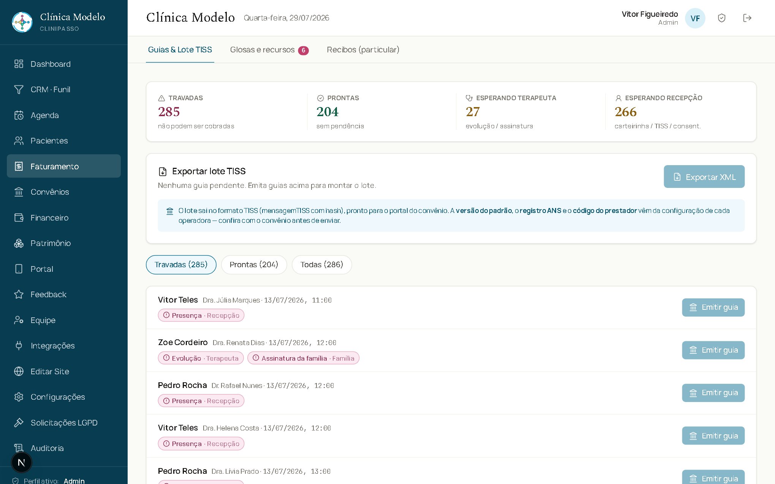
Task: Click the Prontas count 204
Action: tap(327, 112)
